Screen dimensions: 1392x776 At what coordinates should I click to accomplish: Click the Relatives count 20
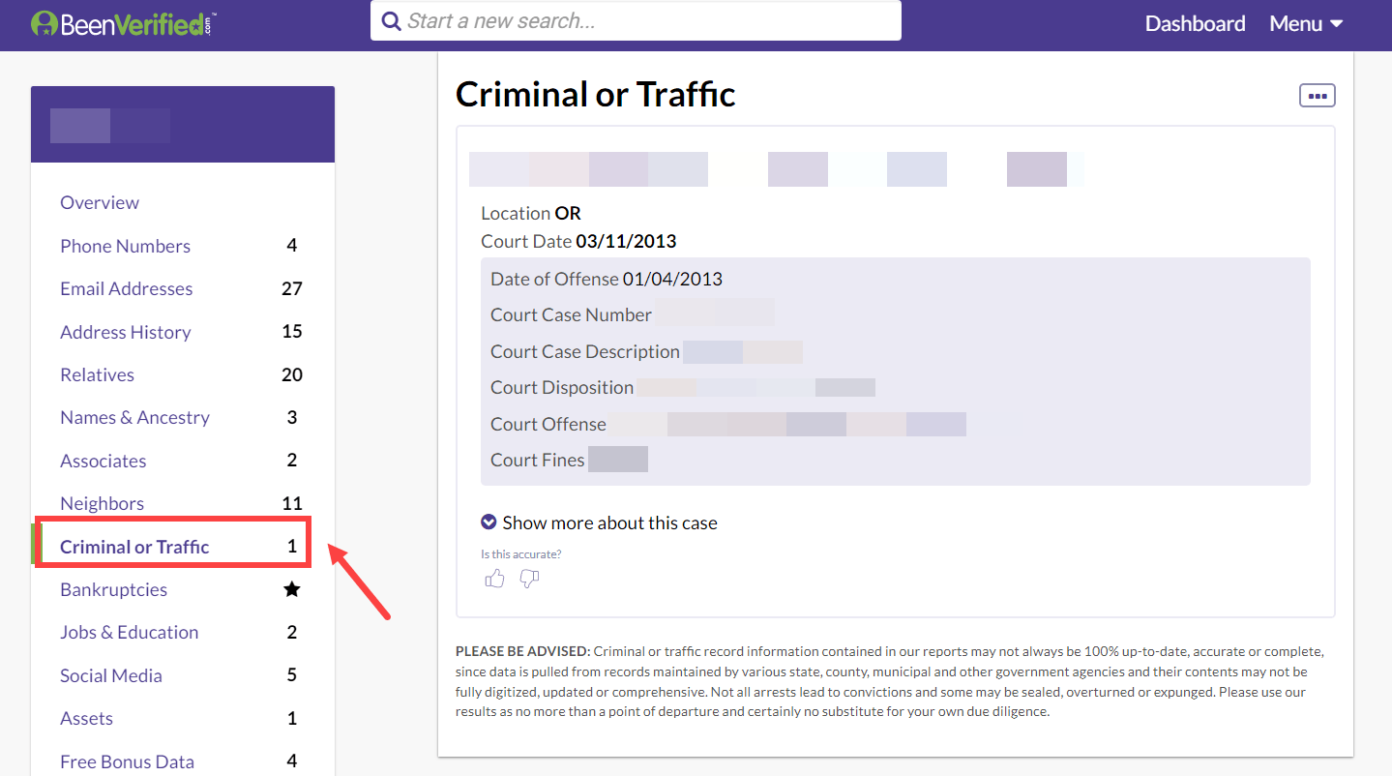(292, 374)
